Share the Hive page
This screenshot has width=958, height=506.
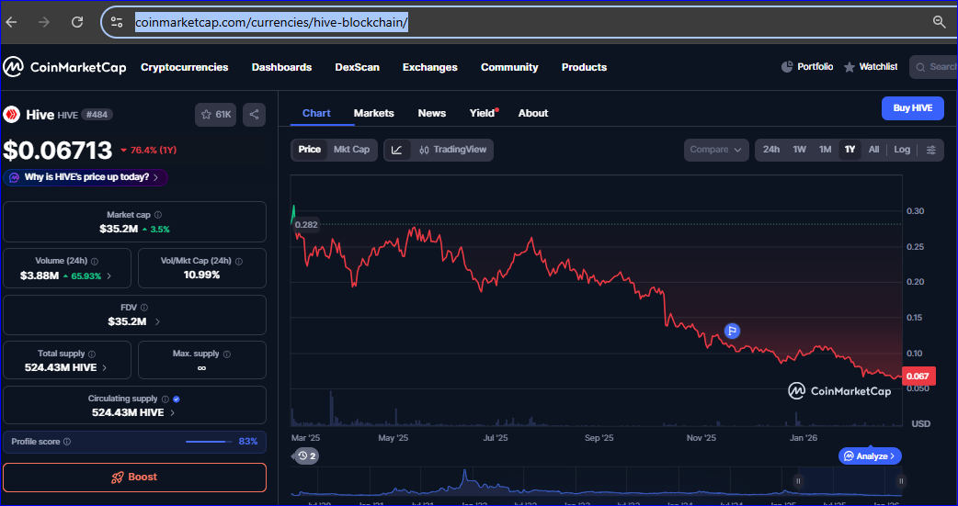(x=254, y=114)
